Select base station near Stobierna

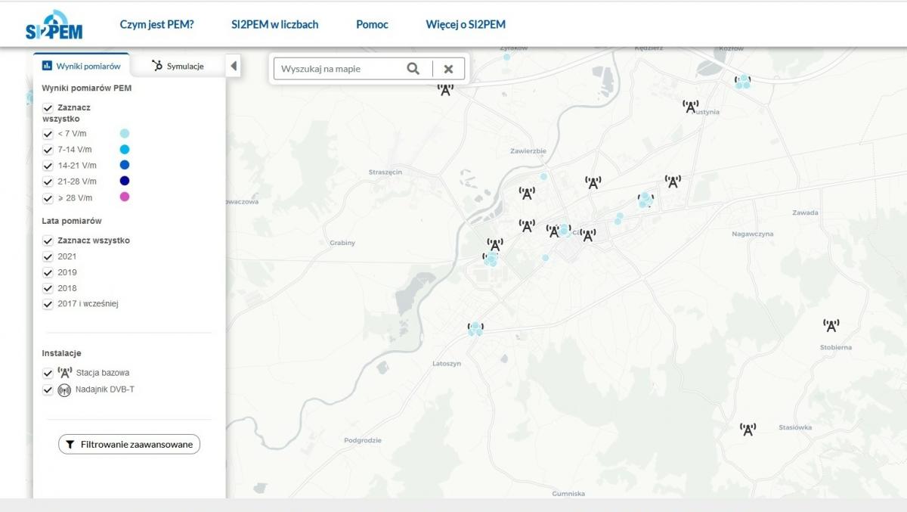click(831, 326)
